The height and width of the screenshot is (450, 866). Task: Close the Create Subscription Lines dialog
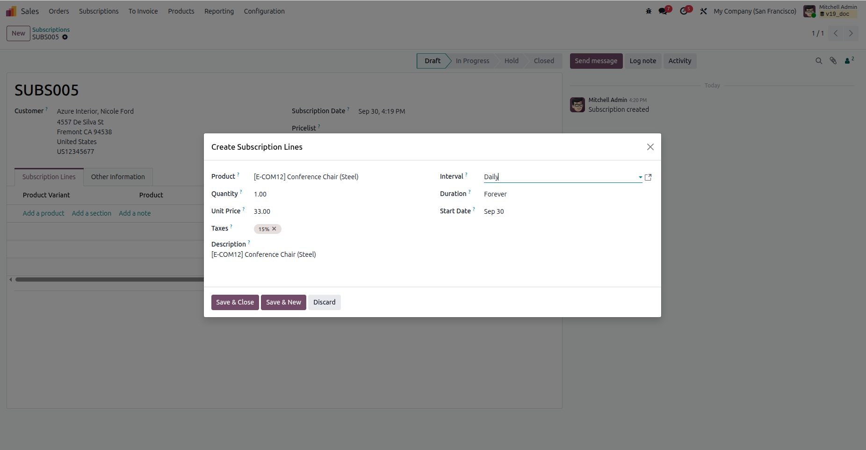tap(650, 147)
